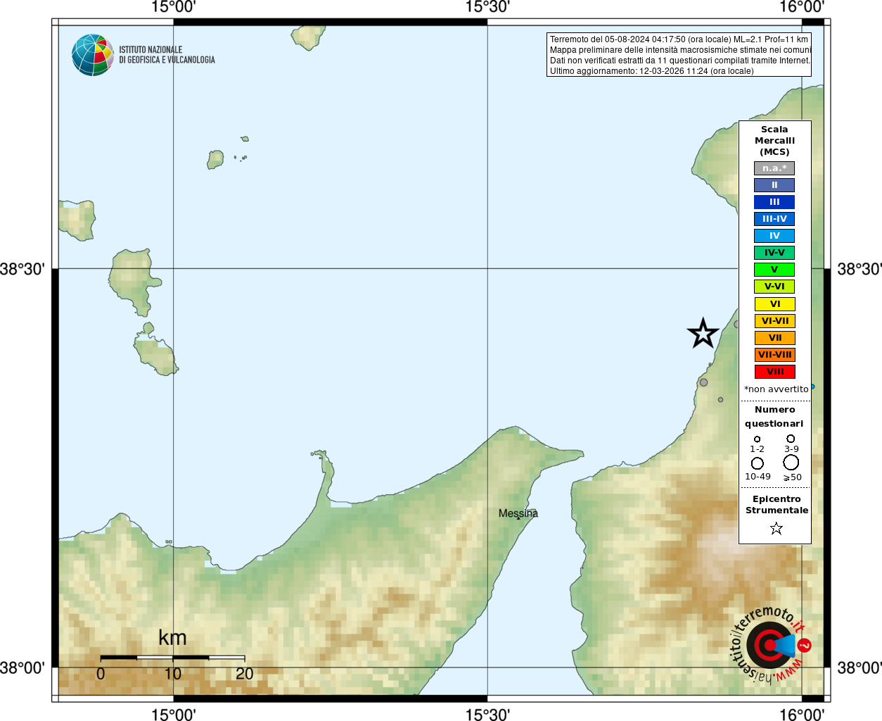Screen dimensions: 882x721
Task: Click the 10-49 questionnaires circle symbol
Action: click(757, 463)
